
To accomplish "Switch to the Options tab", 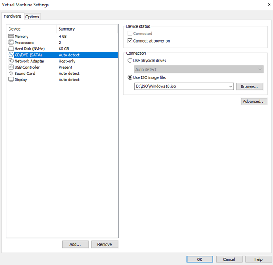I will point(32,17).
